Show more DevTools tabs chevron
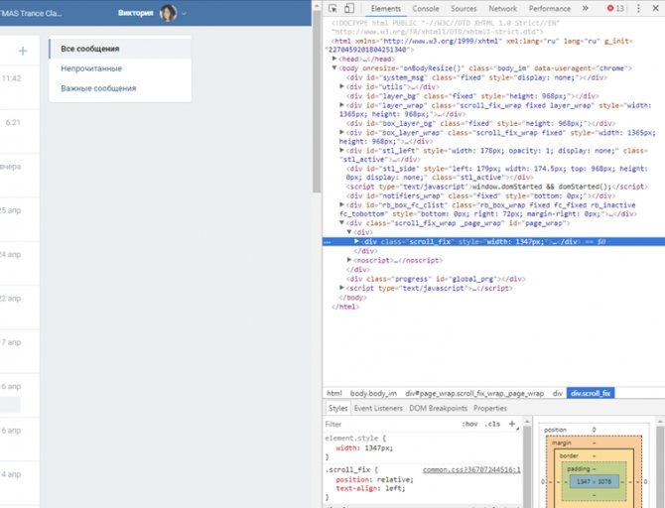 pyautogui.click(x=586, y=9)
